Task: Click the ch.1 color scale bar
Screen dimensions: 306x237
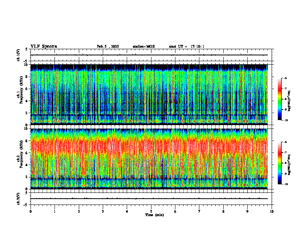Action: (x=280, y=99)
